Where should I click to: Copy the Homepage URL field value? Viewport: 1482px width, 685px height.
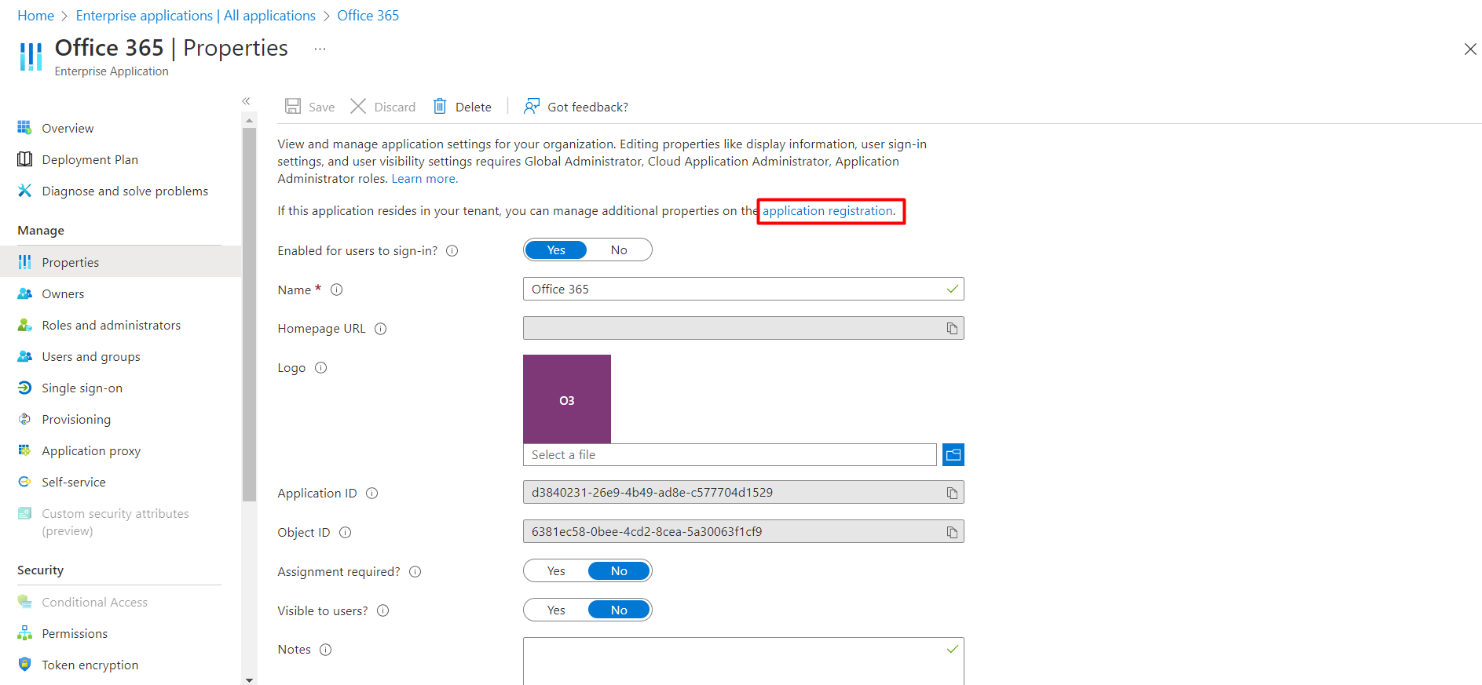tap(952, 328)
